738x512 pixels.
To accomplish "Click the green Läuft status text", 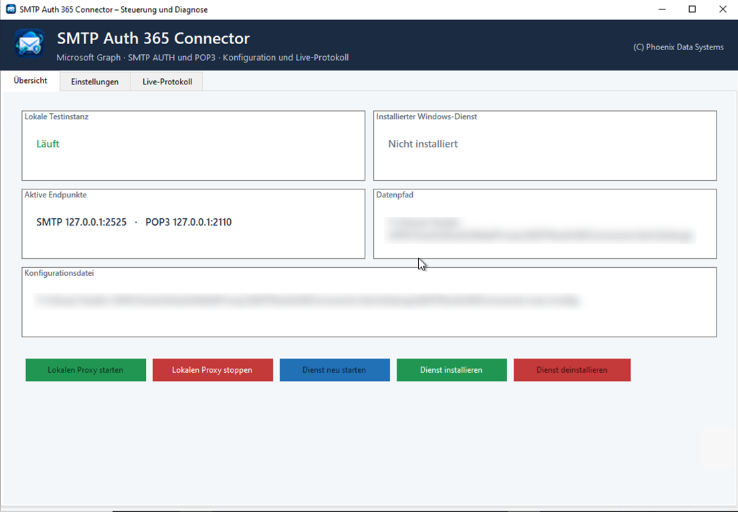I will pyautogui.click(x=48, y=144).
